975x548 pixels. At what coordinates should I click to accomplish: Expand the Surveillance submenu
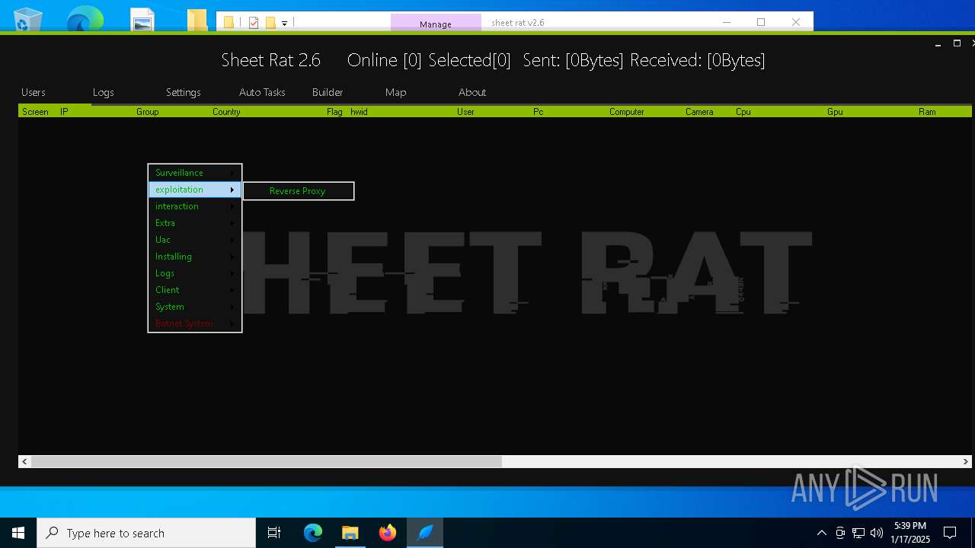tap(195, 173)
